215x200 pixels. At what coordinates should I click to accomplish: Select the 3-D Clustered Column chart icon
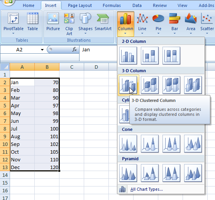tap(128, 85)
